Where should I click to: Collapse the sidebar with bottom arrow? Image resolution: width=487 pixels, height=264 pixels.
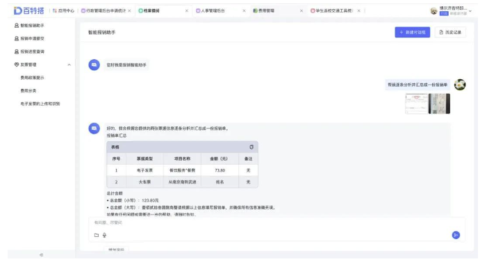(41, 255)
